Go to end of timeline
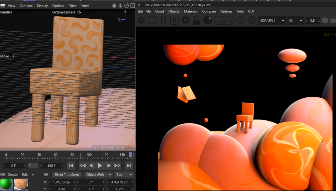 (x=129, y=165)
